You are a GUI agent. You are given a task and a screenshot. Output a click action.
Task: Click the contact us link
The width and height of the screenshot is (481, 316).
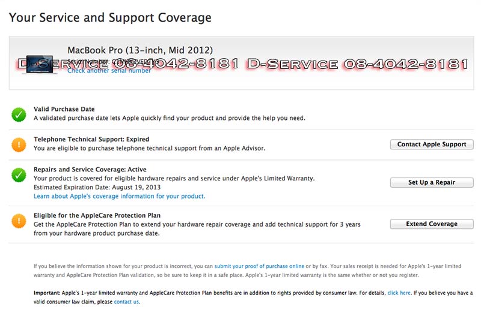(x=126, y=302)
